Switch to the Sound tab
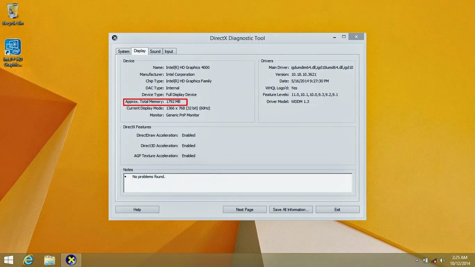 pyautogui.click(x=155, y=51)
